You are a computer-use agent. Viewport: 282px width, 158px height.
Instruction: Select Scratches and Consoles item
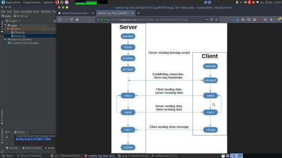coord(25,43)
